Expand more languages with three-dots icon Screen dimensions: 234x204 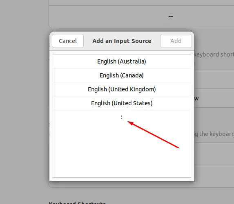[122, 117]
